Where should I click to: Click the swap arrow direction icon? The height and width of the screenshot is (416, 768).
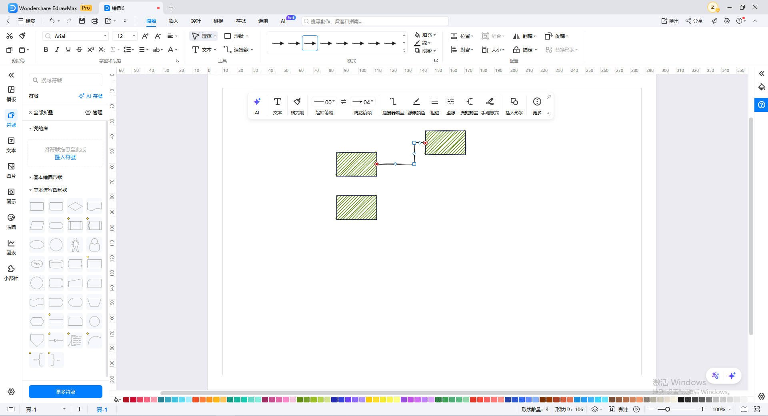(344, 102)
